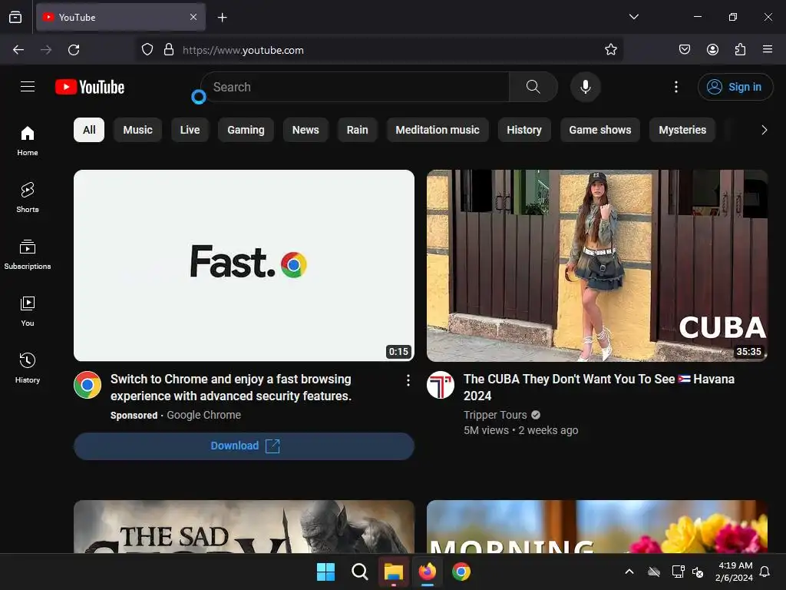Bookmark this page with the star icon
The height and width of the screenshot is (590, 786).
coord(610,50)
